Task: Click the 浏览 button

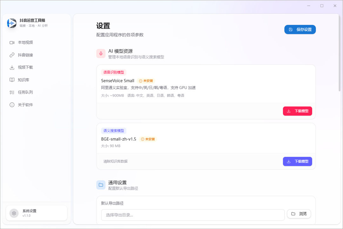Action: 299,214
